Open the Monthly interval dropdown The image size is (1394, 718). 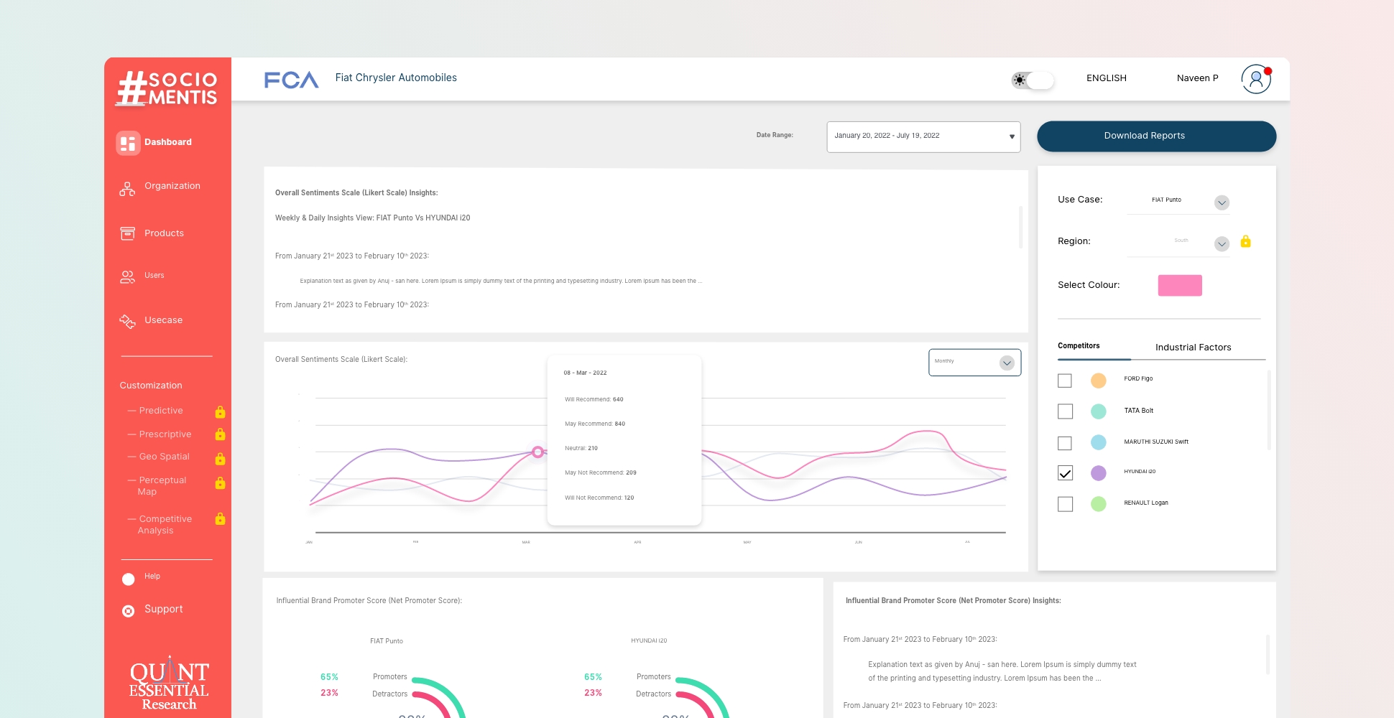tap(974, 363)
